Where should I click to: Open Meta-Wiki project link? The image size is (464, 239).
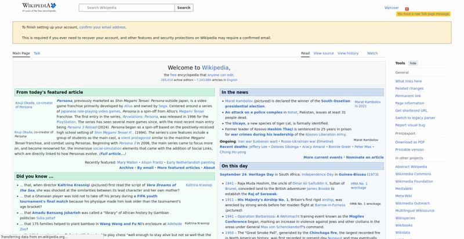point(403,196)
